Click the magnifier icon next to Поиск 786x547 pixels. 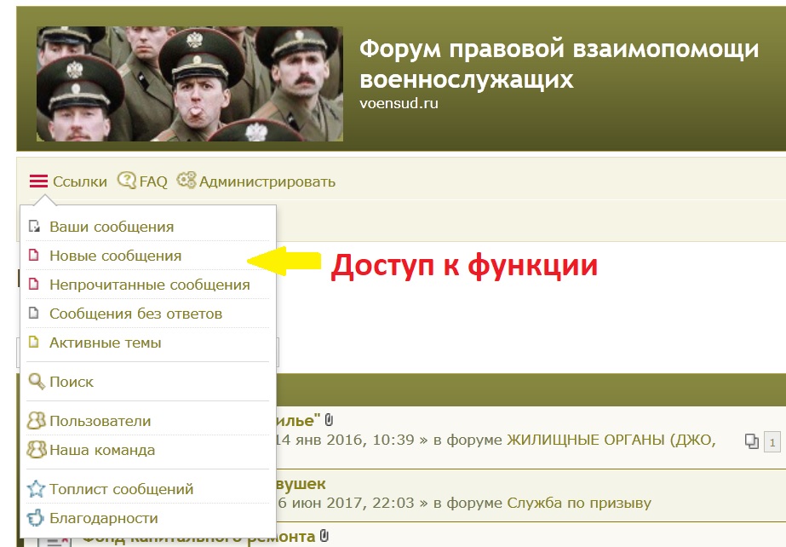[x=36, y=382]
